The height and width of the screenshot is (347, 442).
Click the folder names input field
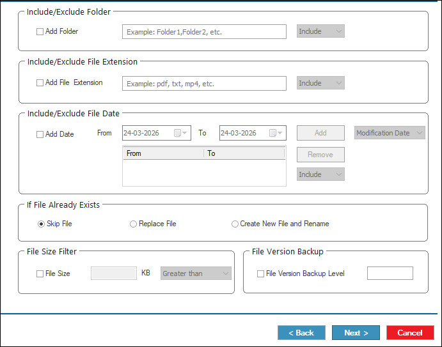click(x=204, y=32)
